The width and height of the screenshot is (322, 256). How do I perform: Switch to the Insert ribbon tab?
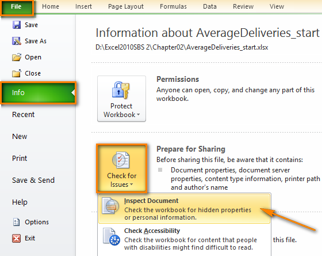[x=83, y=6]
